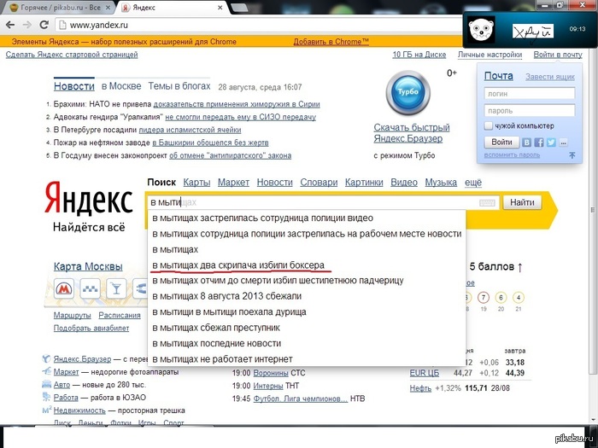Image resolution: width=598 pixels, height=448 pixels.
Task: Select suggestion в мытищах не работает интернет
Action: (307, 359)
